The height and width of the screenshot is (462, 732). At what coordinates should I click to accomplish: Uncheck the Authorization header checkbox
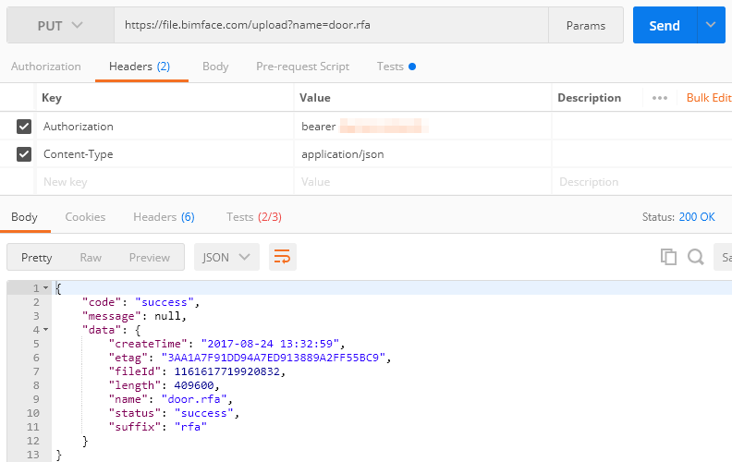point(24,127)
